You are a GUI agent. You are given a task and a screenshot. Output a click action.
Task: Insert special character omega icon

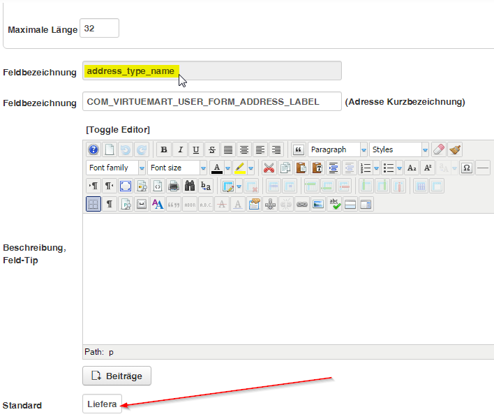(467, 168)
